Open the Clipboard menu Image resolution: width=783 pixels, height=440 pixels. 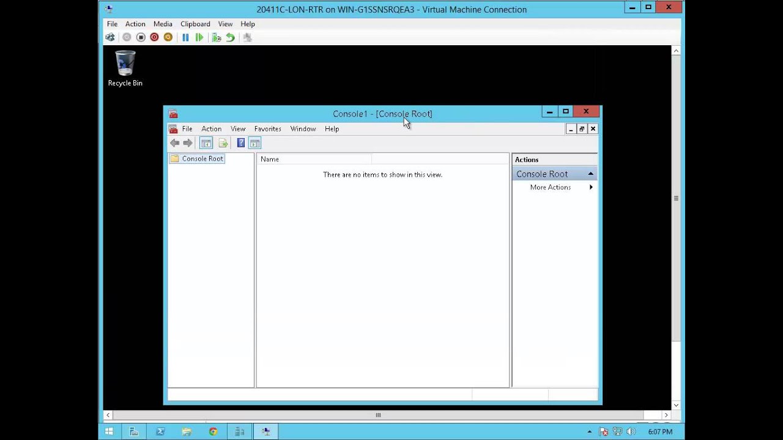click(x=195, y=24)
